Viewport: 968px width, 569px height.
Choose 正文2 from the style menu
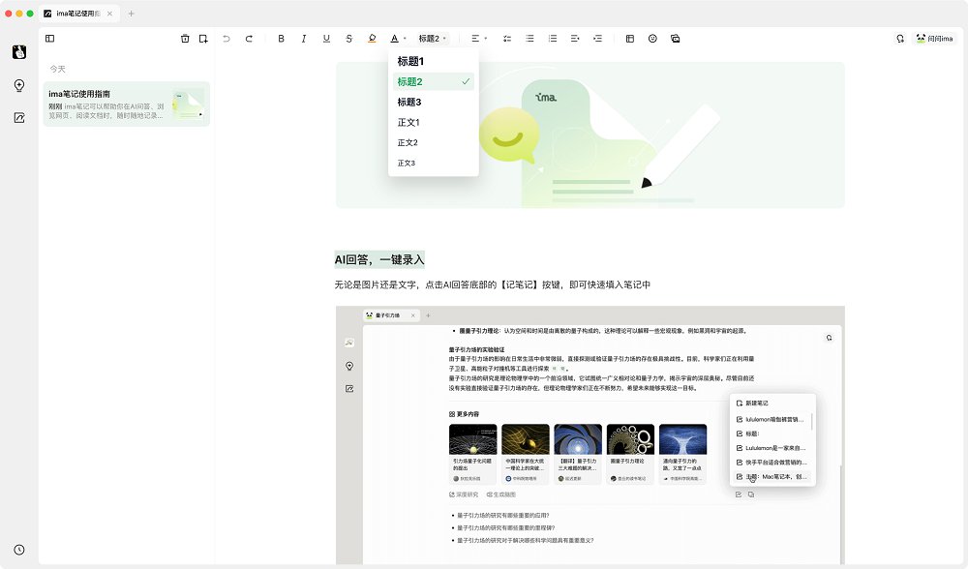point(434,142)
